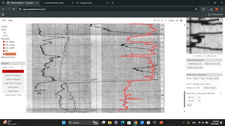The width and height of the screenshot is (225, 126).
Task: Click the ΔY input field
Action: 194,101
